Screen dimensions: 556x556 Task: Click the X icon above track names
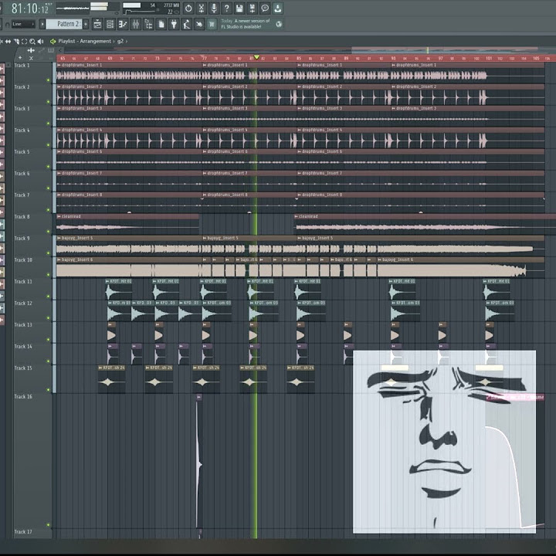31,58
